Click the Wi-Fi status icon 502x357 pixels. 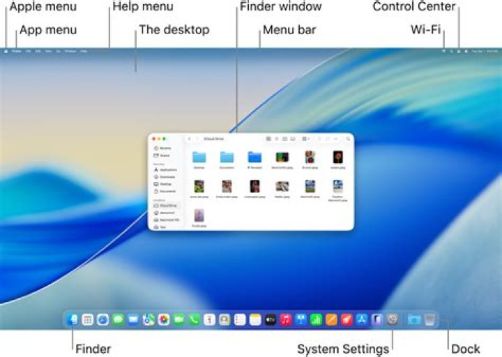443,51
